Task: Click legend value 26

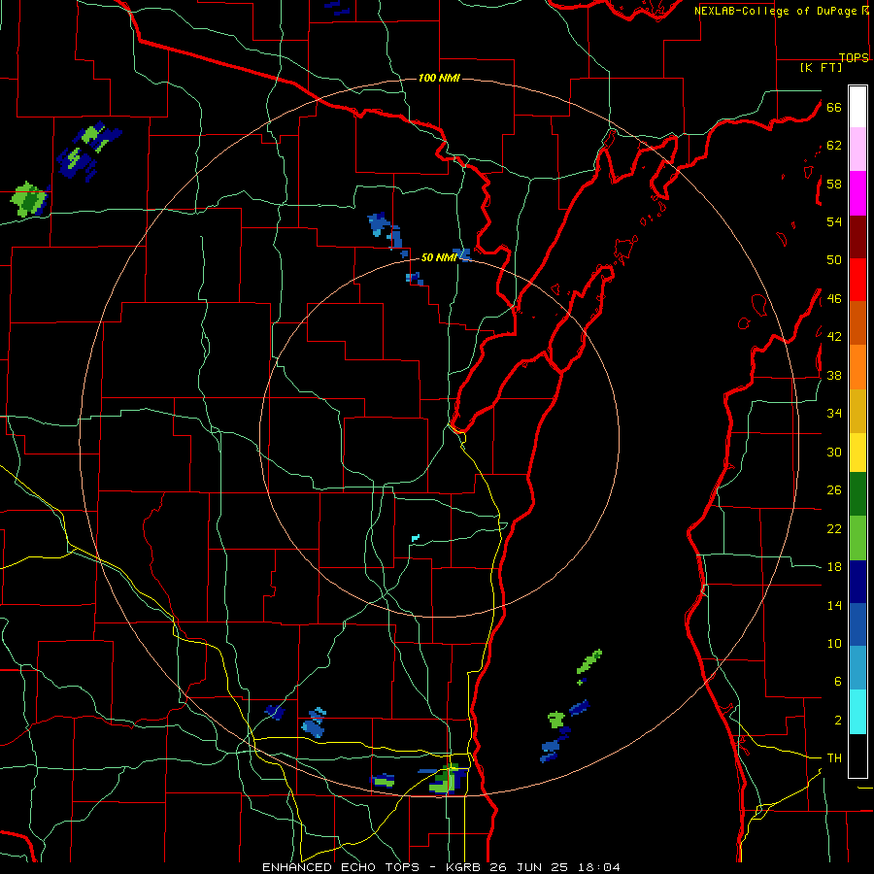Action: point(834,490)
